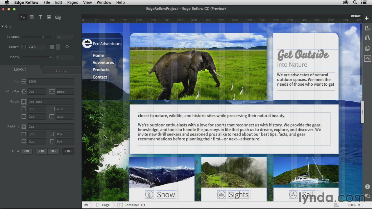The width and height of the screenshot is (372, 209).
Task: Open the Apple menu
Action: 7,2
